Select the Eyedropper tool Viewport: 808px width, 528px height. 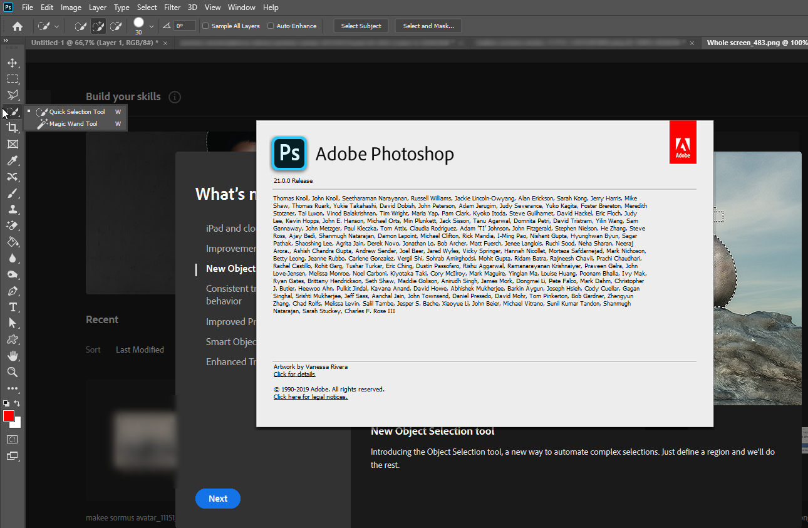point(12,161)
